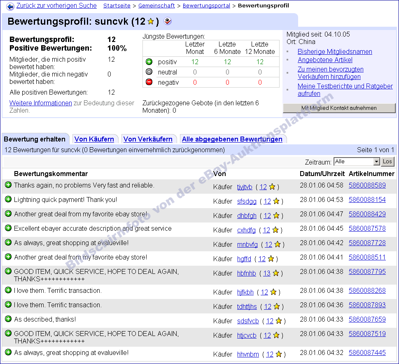
Task: Click green plus icon for tjyjtvb feedback row
Action: [x=8, y=185]
